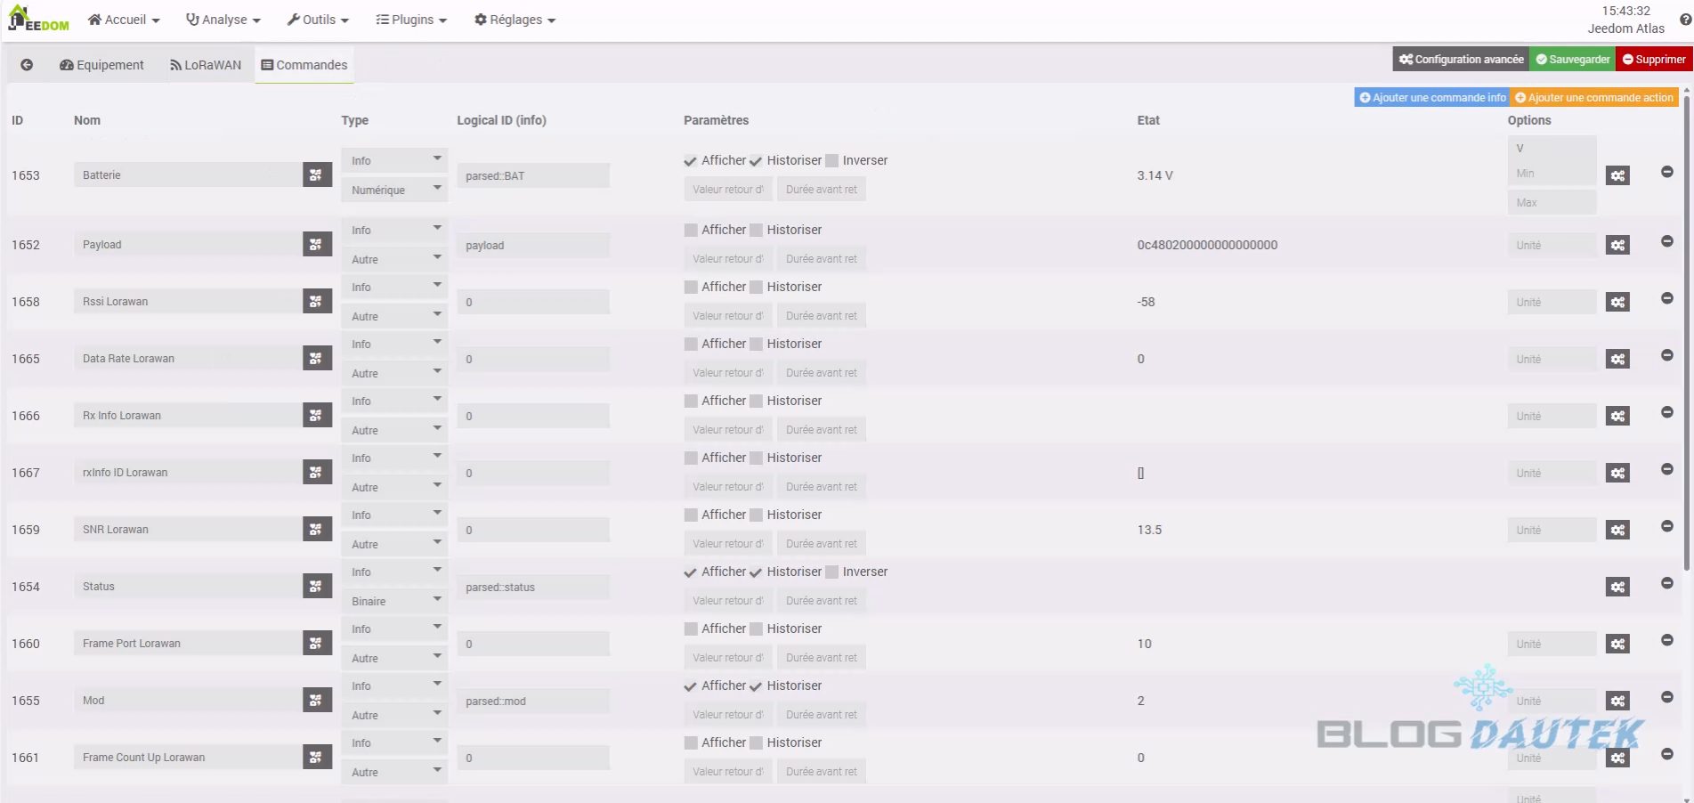Remove the Rssi Lorawan command

click(x=1666, y=298)
